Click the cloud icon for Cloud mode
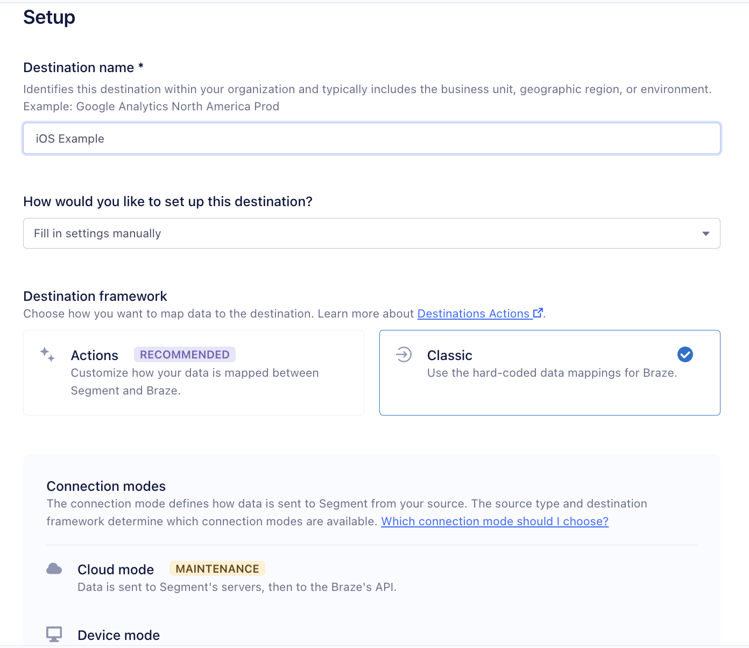This screenshot has height=648, width=749. (54, 569)
